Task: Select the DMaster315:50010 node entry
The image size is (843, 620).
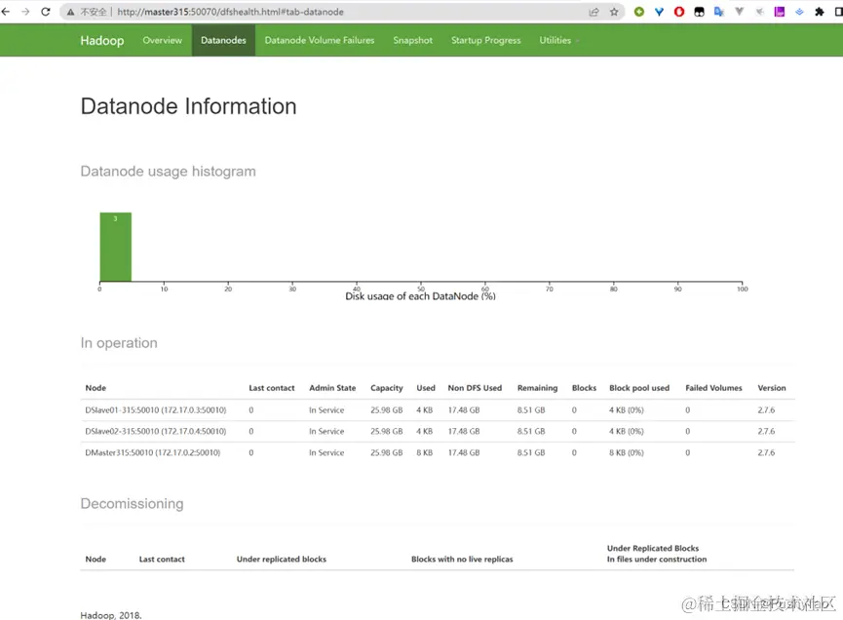Action: point(153,452)
